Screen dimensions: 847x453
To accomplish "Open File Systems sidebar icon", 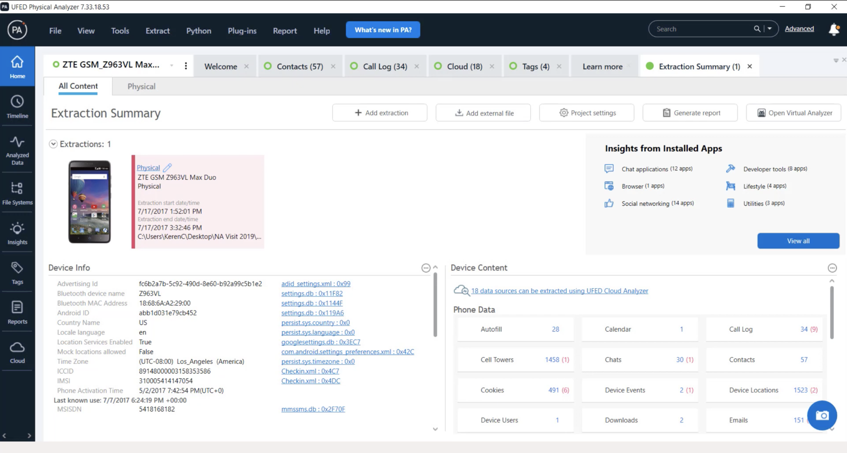I will pos(17,193).
